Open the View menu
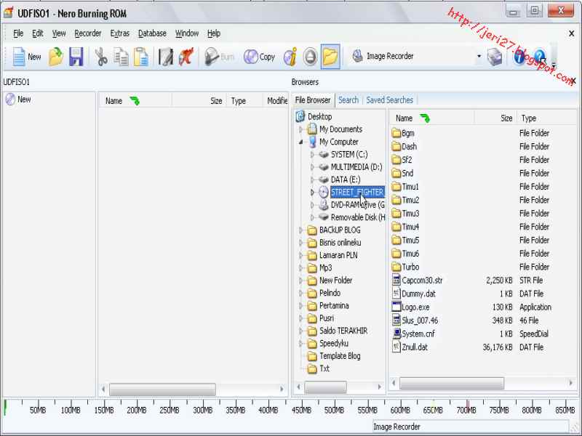This screenshot has height=436, width=582. click(x=59, y=33)
